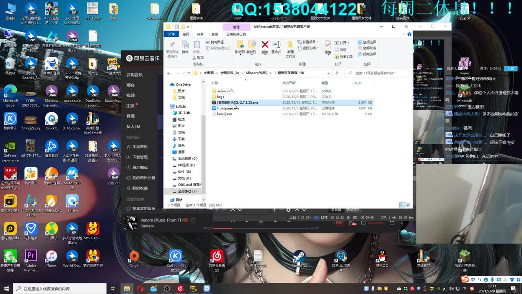Open My Favorites in NetEase Music sidebar
The height and width of the screenshot is (294, 522).
137,188
